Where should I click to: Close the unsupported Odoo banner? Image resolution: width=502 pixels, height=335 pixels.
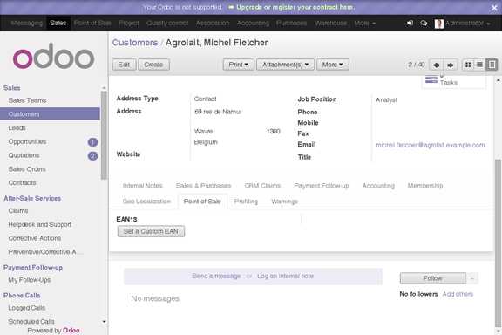[494, 8]
